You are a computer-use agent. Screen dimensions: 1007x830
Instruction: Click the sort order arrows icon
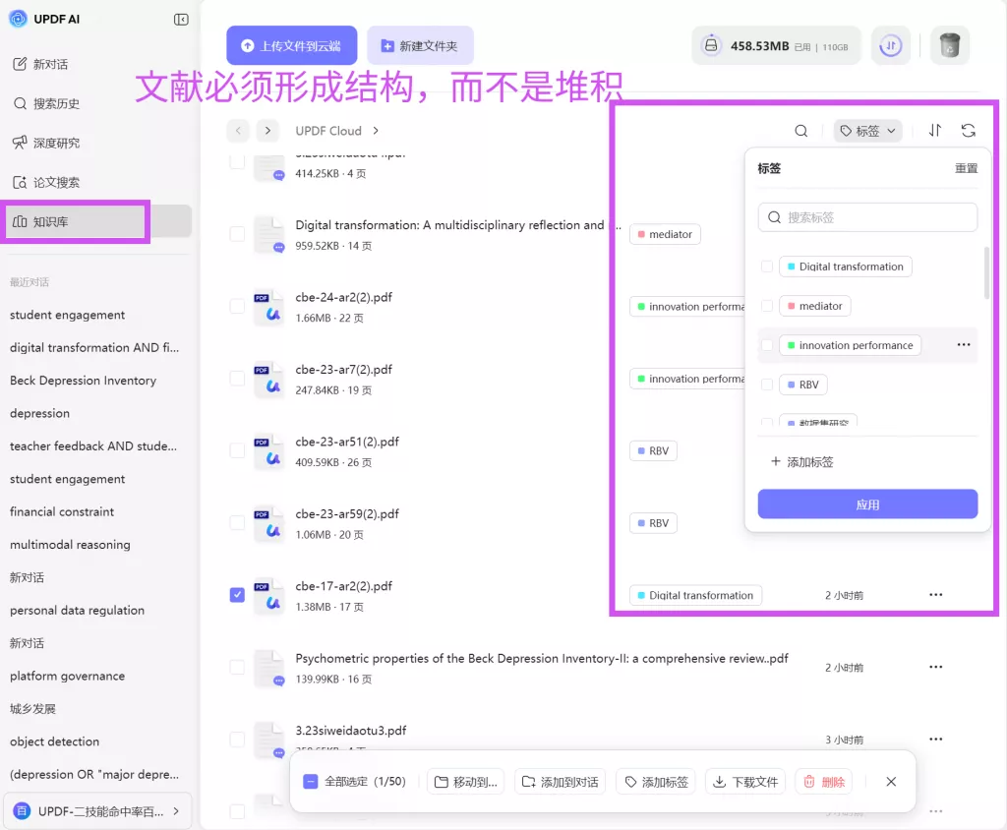coord(934,130)
